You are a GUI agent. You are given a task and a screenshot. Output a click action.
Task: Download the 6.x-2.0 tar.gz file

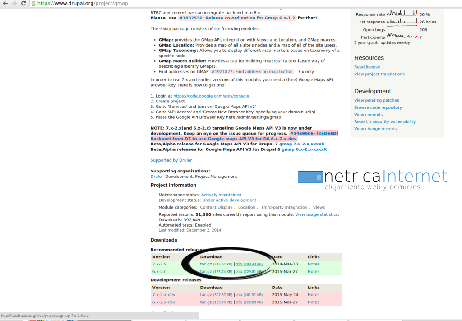[206, 272]
